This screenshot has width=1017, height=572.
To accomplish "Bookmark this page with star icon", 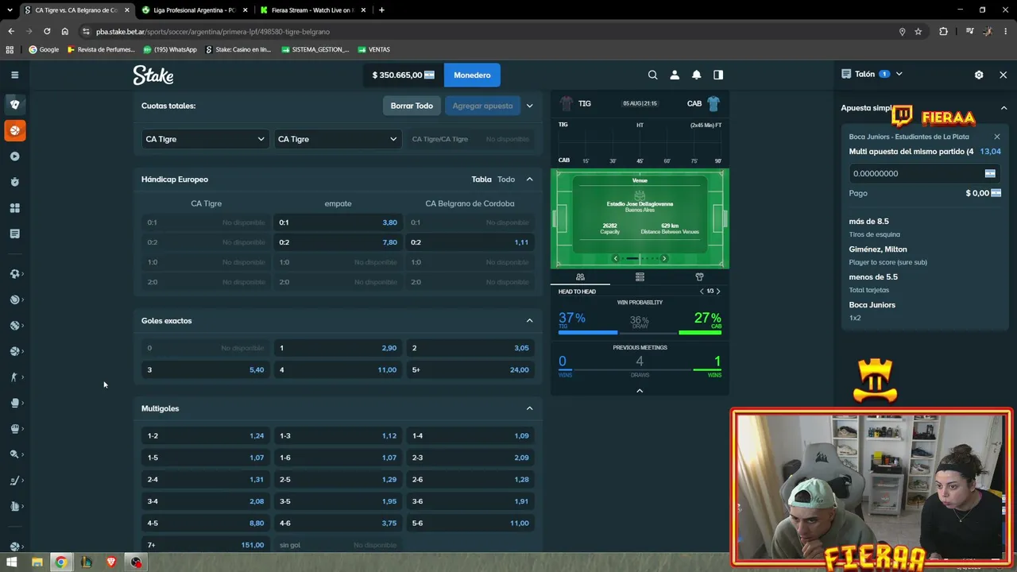I will coord(918,32).
